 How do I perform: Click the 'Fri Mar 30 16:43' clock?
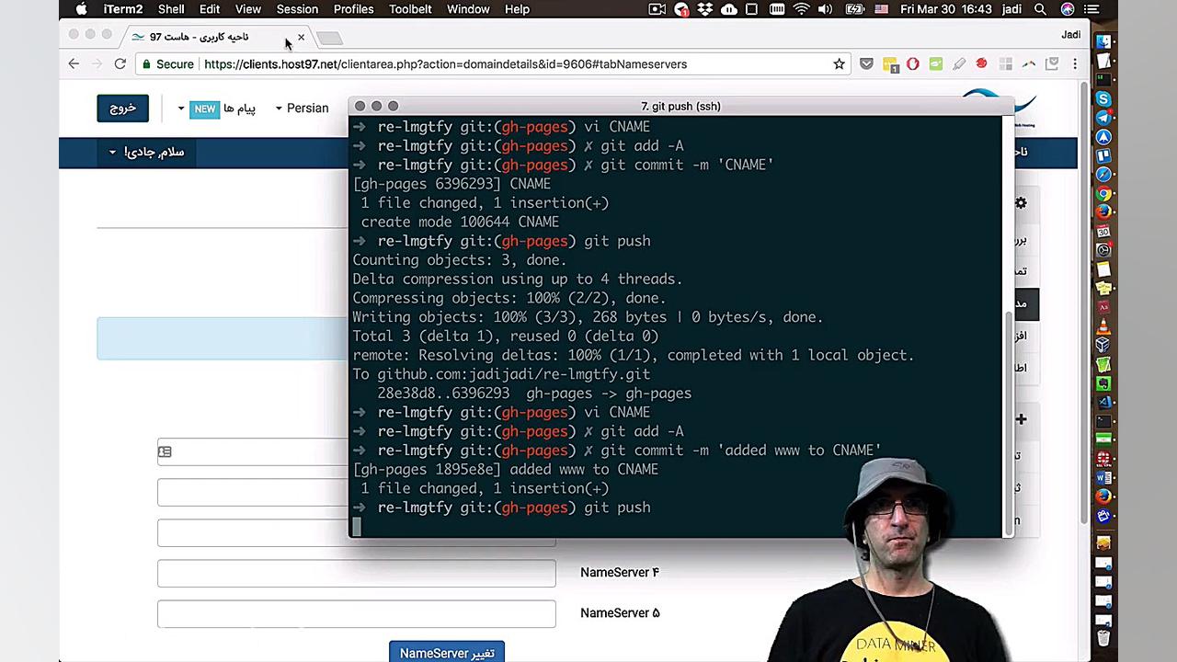tap(946, 9)
